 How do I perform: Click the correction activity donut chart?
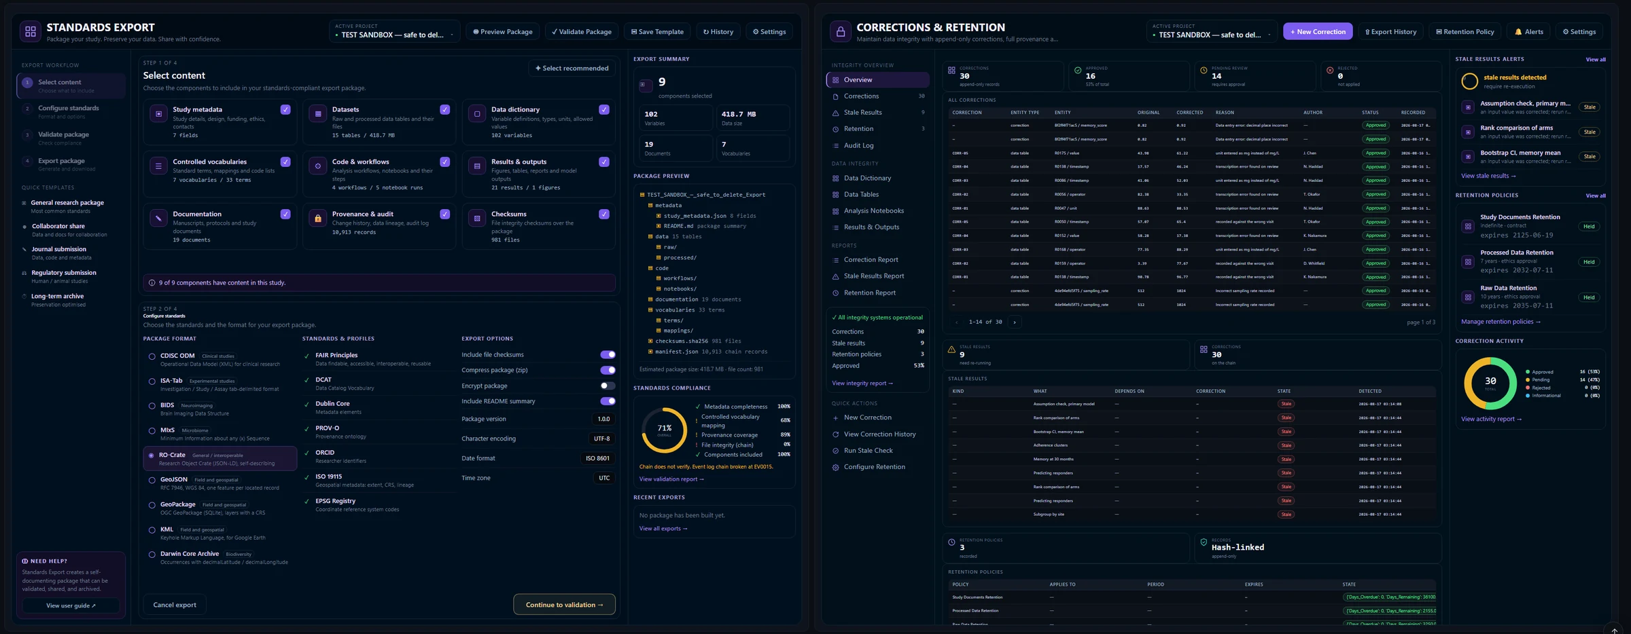coord(1490,384)
